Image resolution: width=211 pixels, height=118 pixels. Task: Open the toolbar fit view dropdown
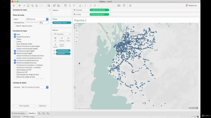point(106,6)
